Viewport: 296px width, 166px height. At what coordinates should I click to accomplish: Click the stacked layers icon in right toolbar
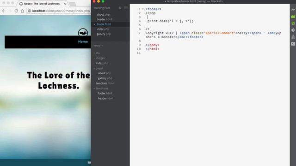pyautogui.click(x=293, y=37)
